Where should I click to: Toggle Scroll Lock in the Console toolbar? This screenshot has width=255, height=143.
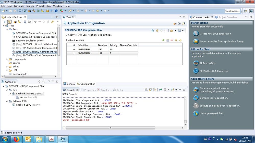coord(151,90)
